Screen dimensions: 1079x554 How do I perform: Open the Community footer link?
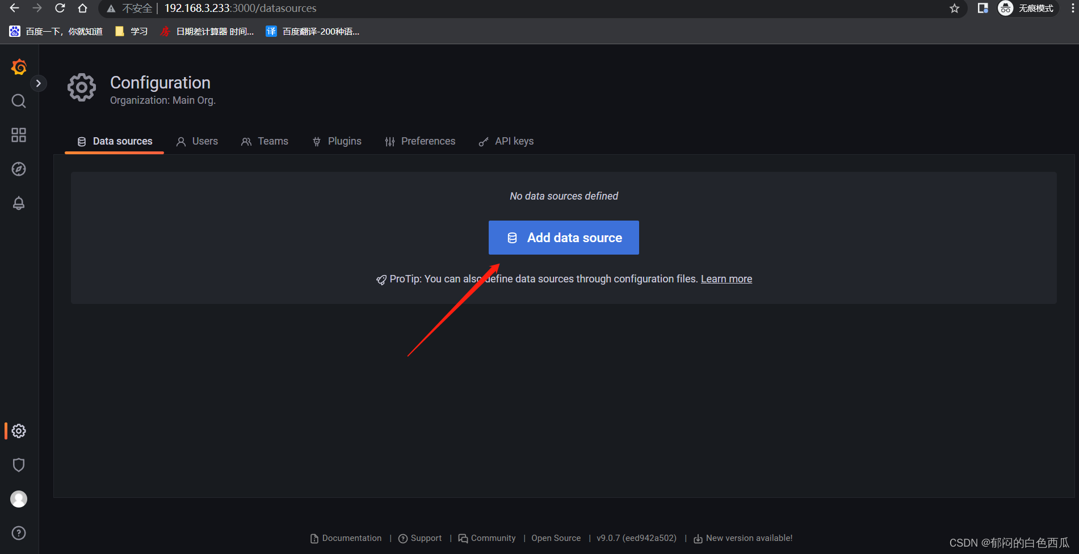[x=487, y=538]
